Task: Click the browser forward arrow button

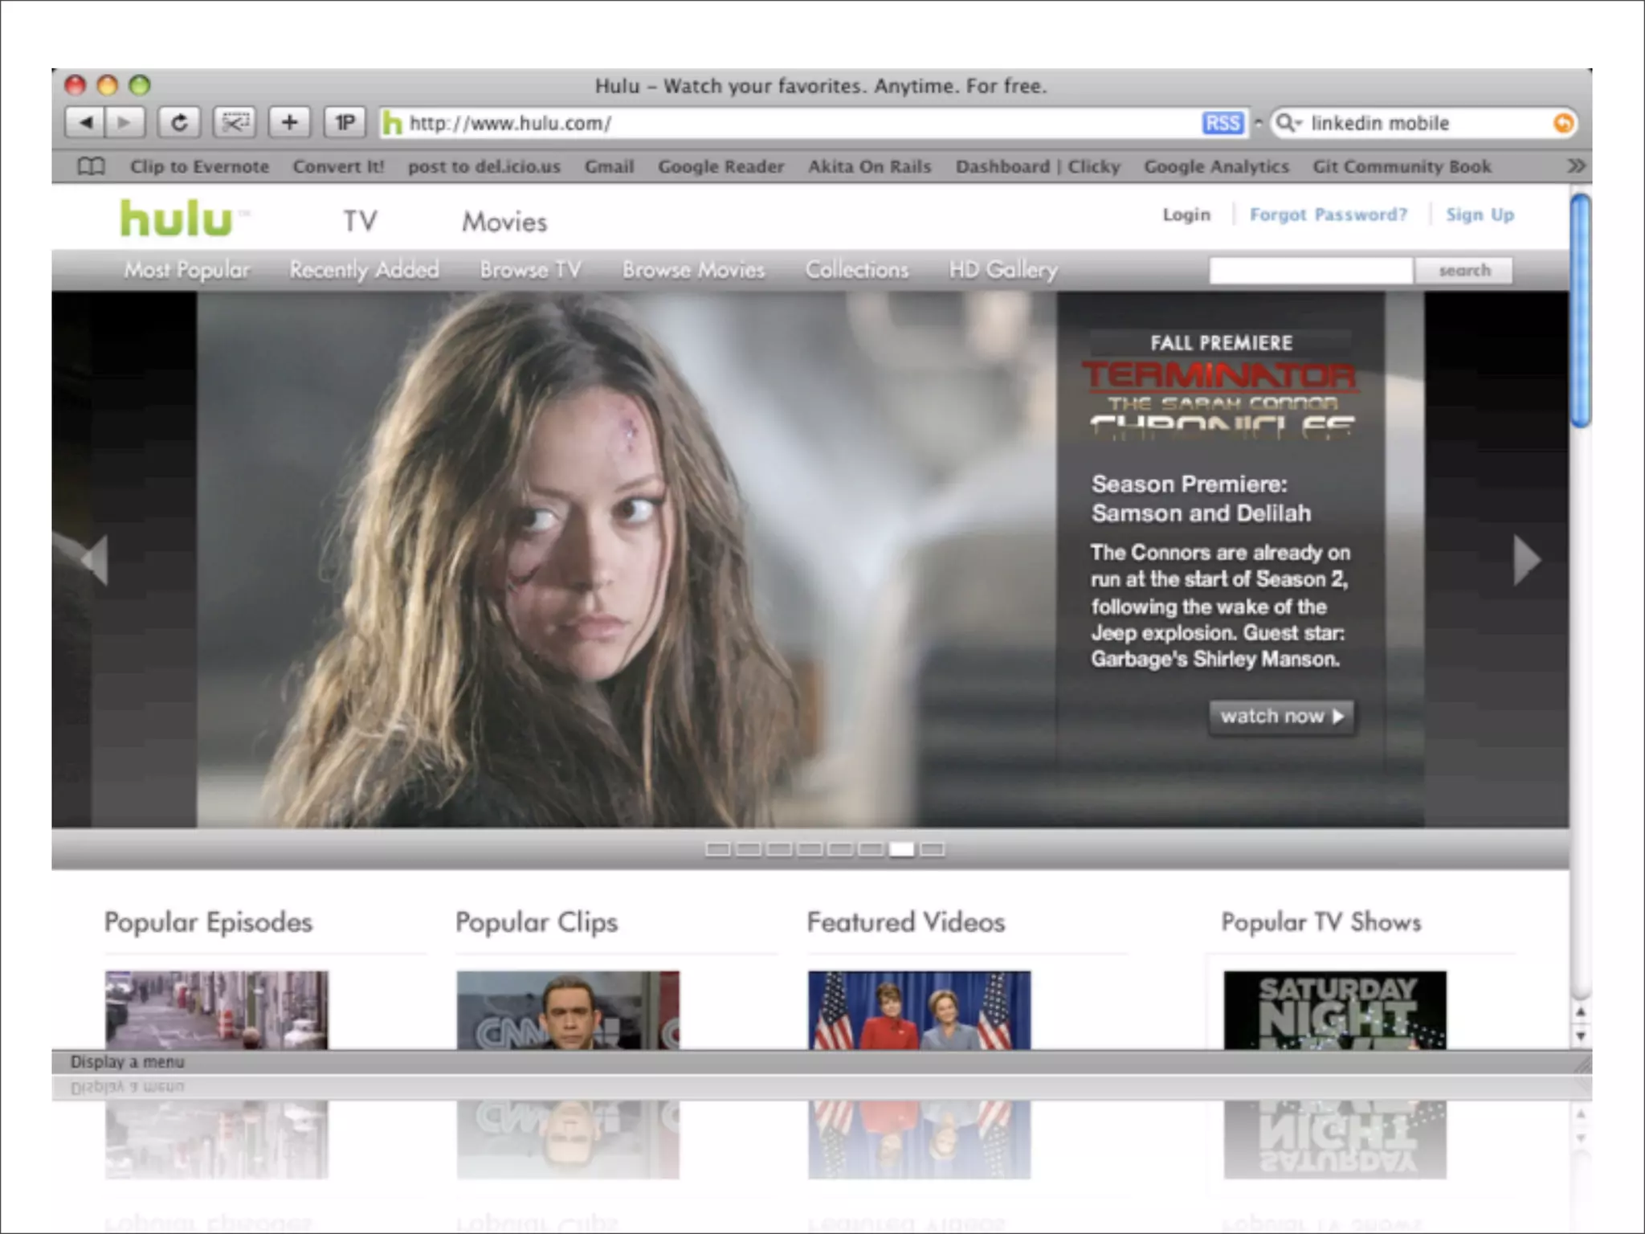Action: (x=124, y=122)
